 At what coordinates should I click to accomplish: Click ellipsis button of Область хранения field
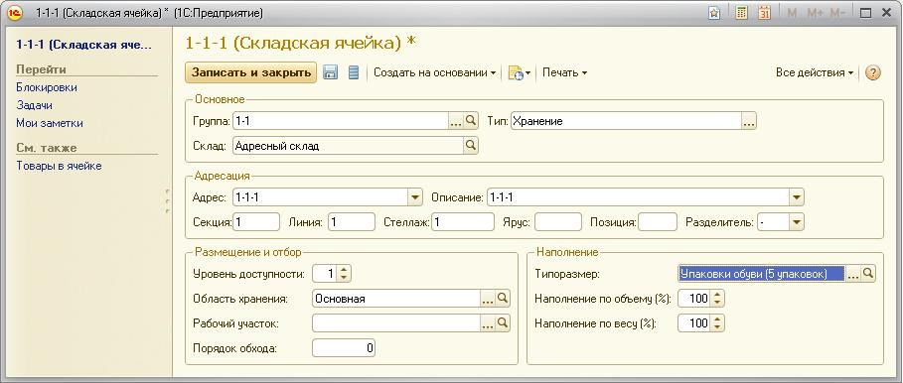pos(488,298)
